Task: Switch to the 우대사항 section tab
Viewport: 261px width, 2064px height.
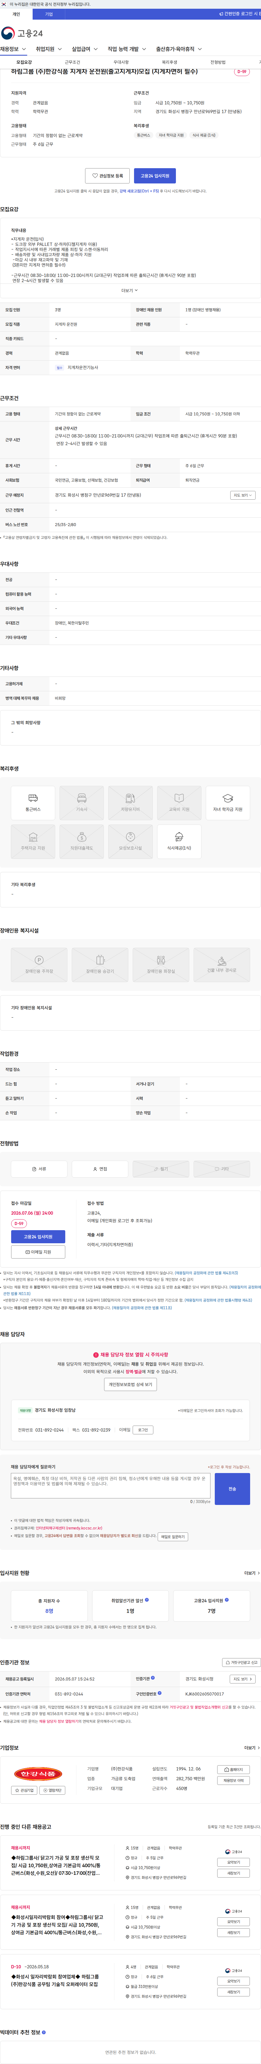Action: pyautogui.click(x=121, y=62)
